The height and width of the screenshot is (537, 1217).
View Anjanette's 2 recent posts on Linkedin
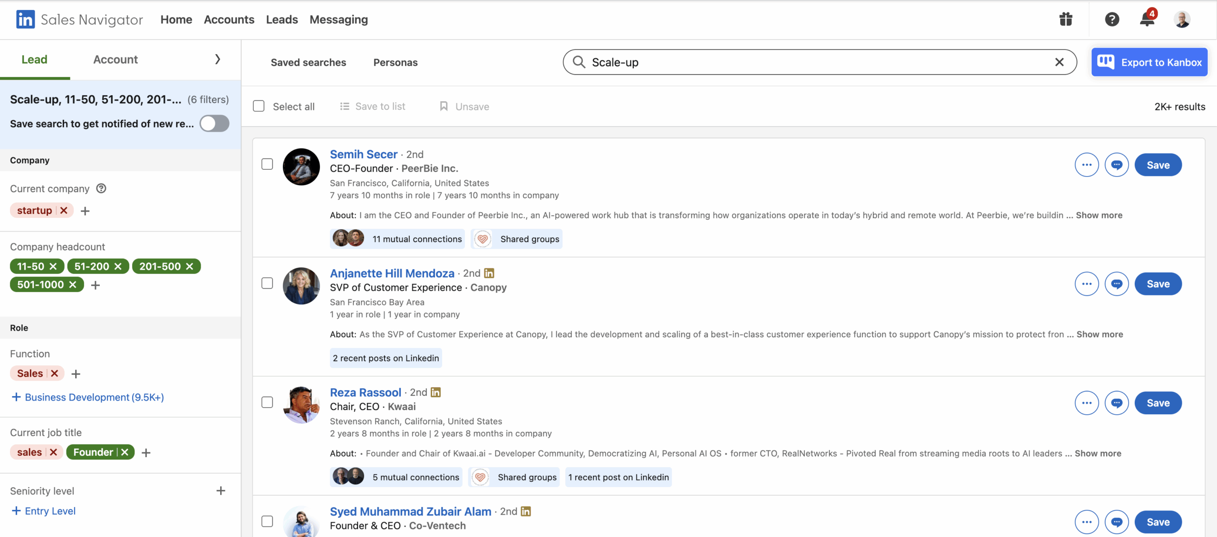tap(386, 358)
